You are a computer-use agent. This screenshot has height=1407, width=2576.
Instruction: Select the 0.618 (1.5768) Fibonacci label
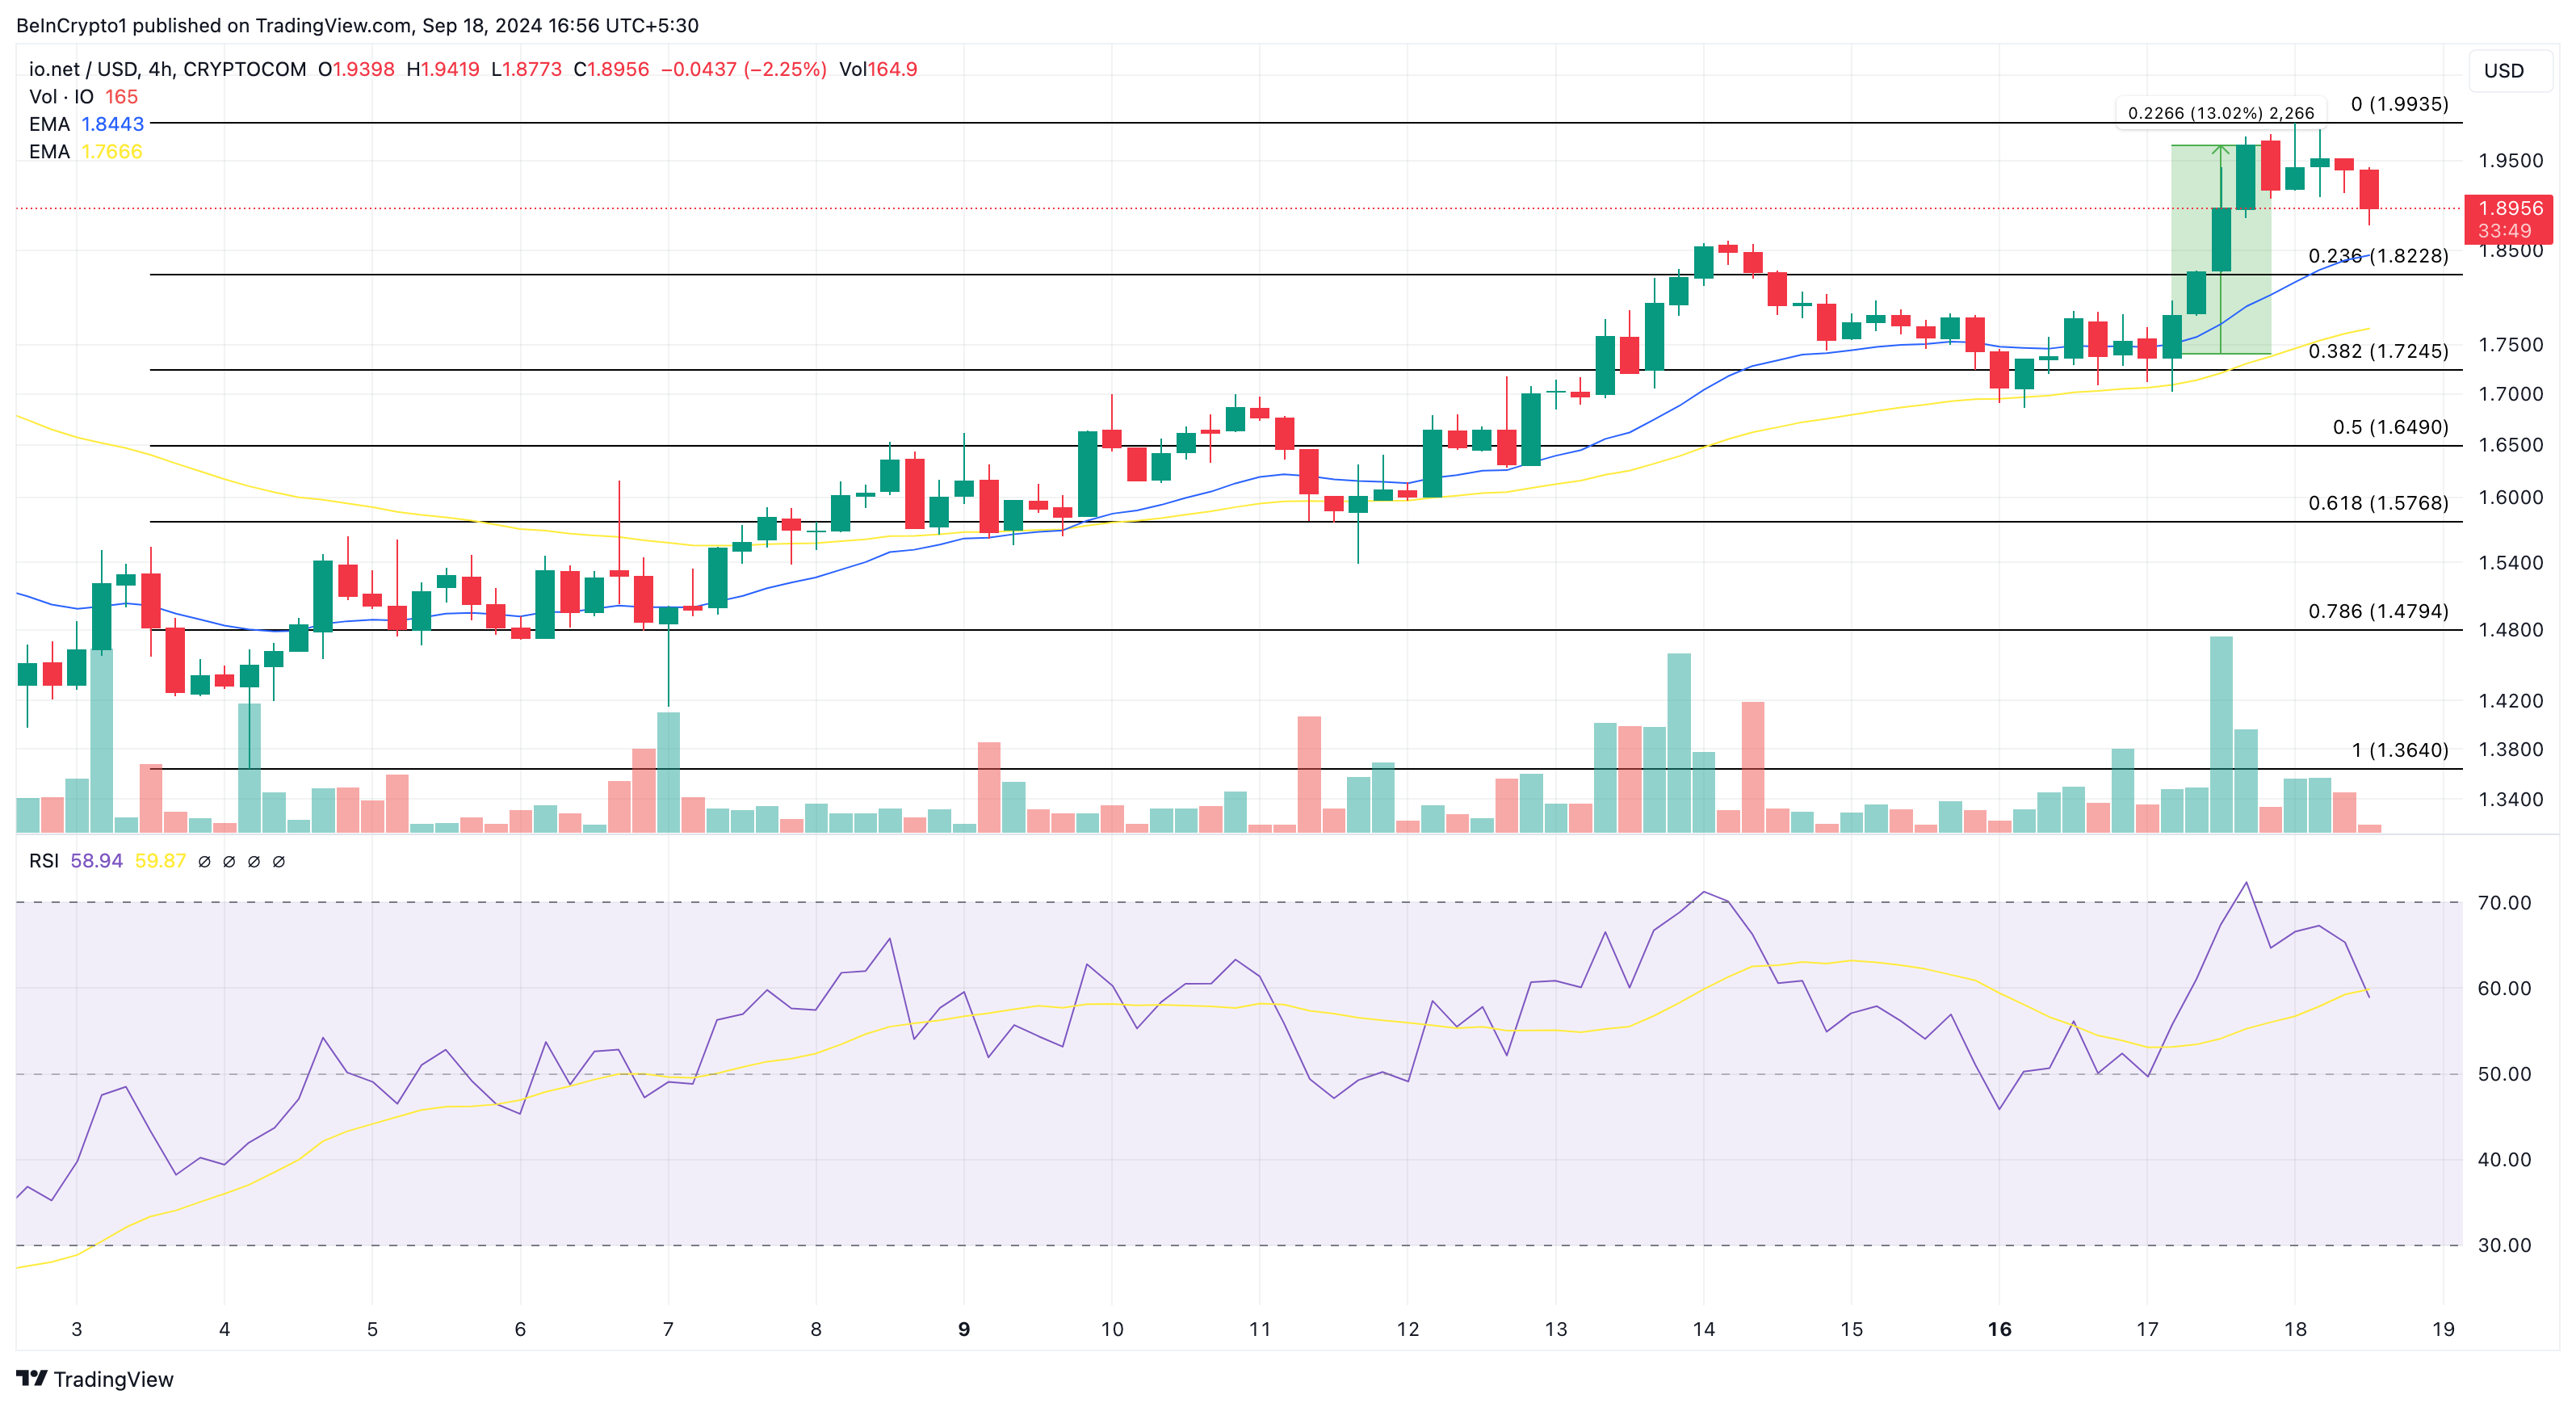click(x=2377, y=503)
